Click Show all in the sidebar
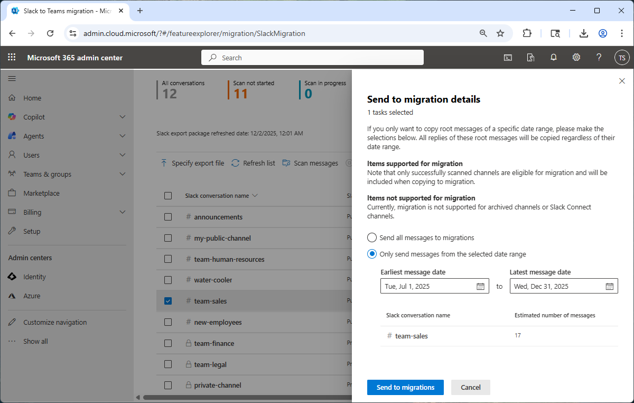This screenshot has width=634, height=403. 35,341
